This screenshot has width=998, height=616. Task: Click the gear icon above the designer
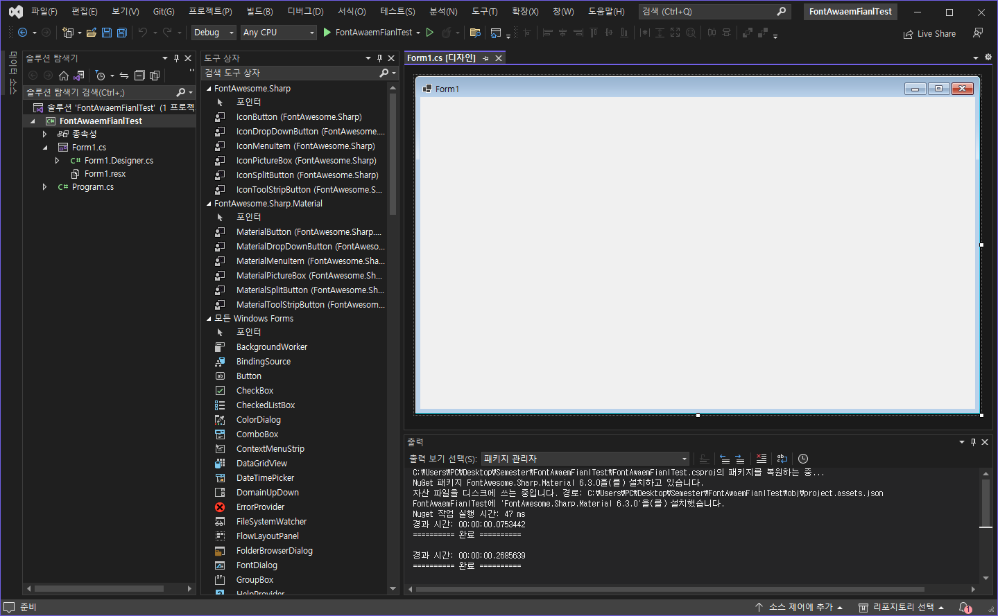click(x=988, y=58)
